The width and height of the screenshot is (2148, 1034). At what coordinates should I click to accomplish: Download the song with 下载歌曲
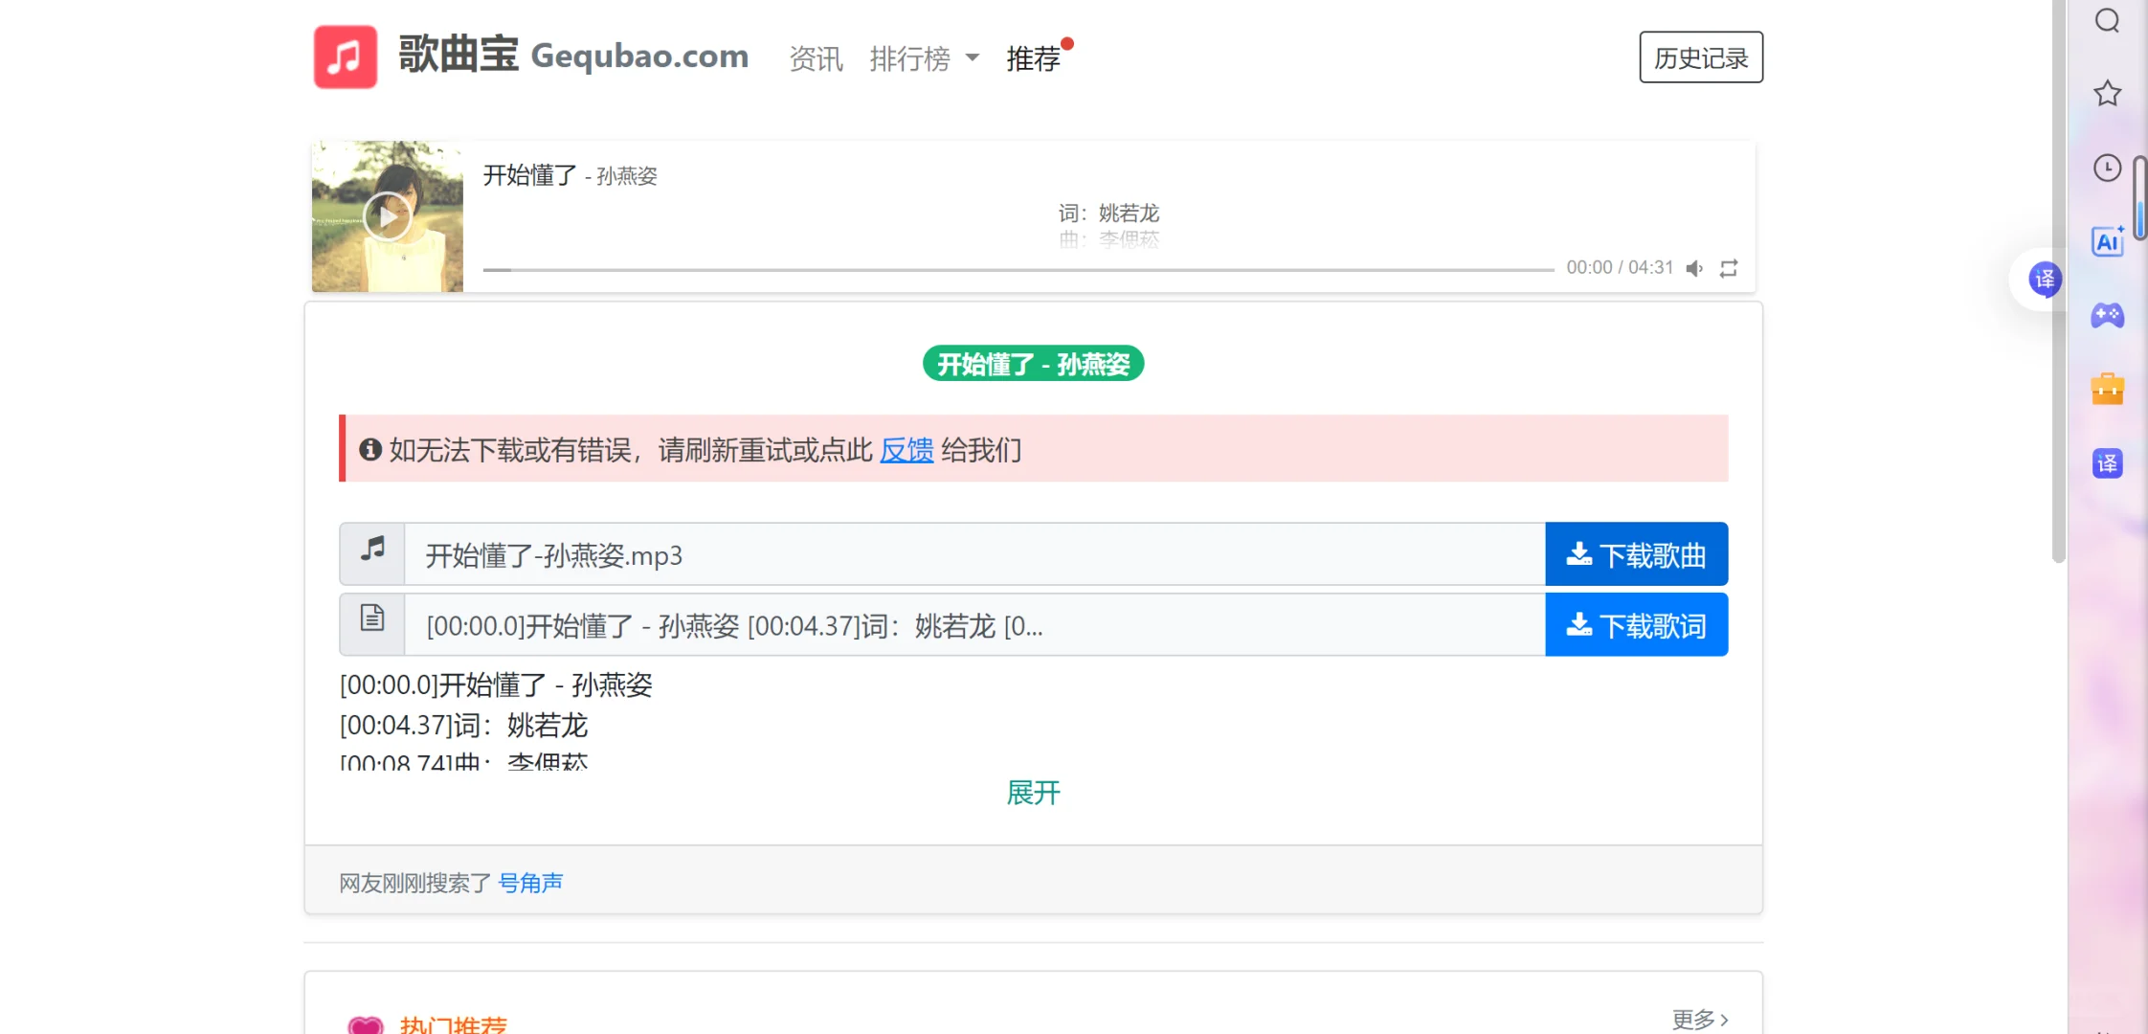click(1636, 554)
